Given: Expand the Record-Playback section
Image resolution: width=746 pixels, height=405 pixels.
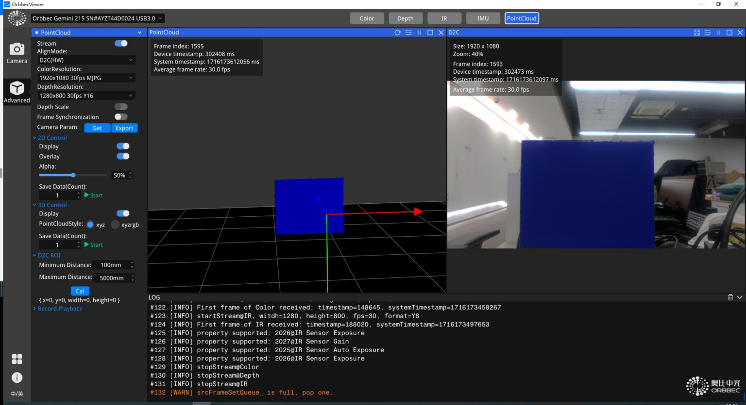Looking at the screenshot, I should 60,308.
